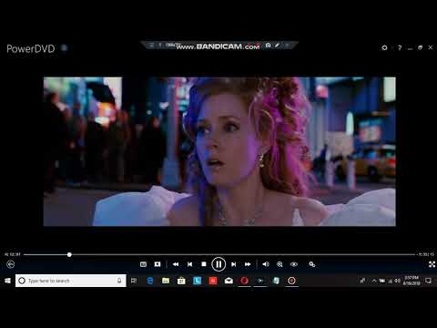
Task: Open the system volume control in tray
Action: pyautogui.click(x=397, y=281)
